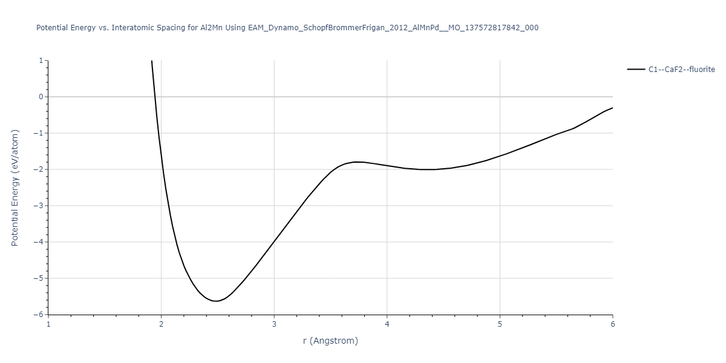Click the x-axis tick label '5'
726x363 pixels.
(500, 324)
